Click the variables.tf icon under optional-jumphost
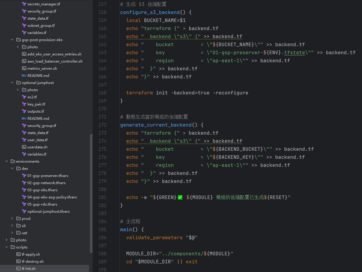362x272 pixels. pos(24,154)
